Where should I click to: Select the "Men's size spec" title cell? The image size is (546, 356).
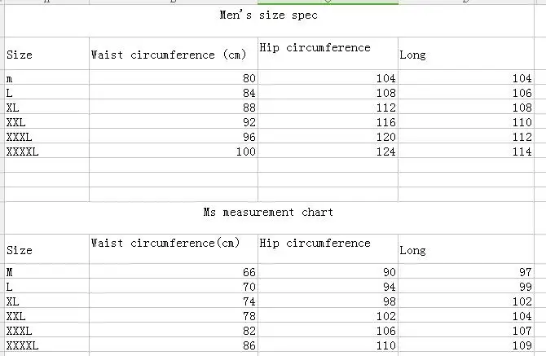pos(269,20)
